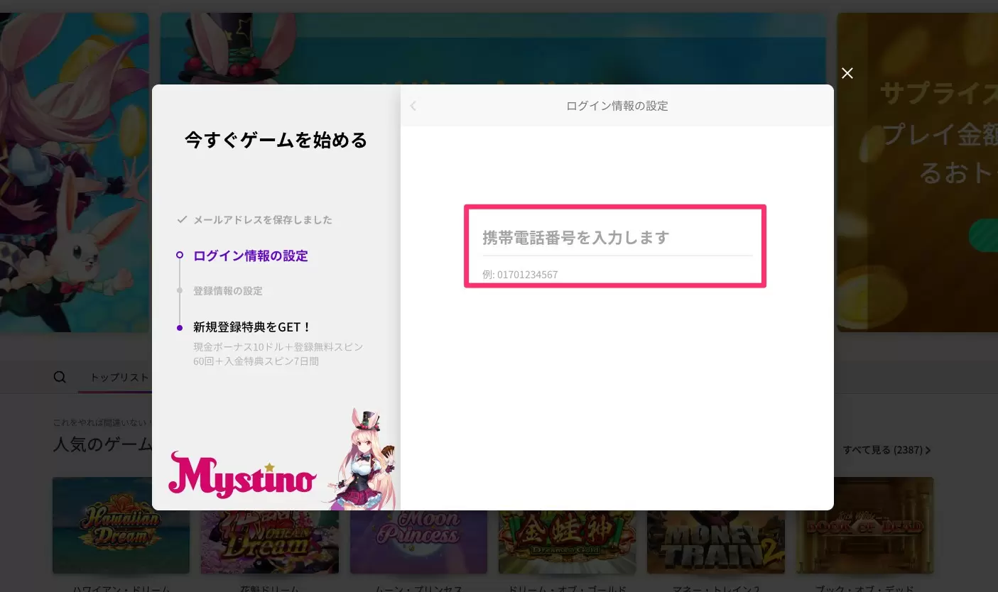Select the トップリスト tab

pyautogui.click(x=119, y=377)
